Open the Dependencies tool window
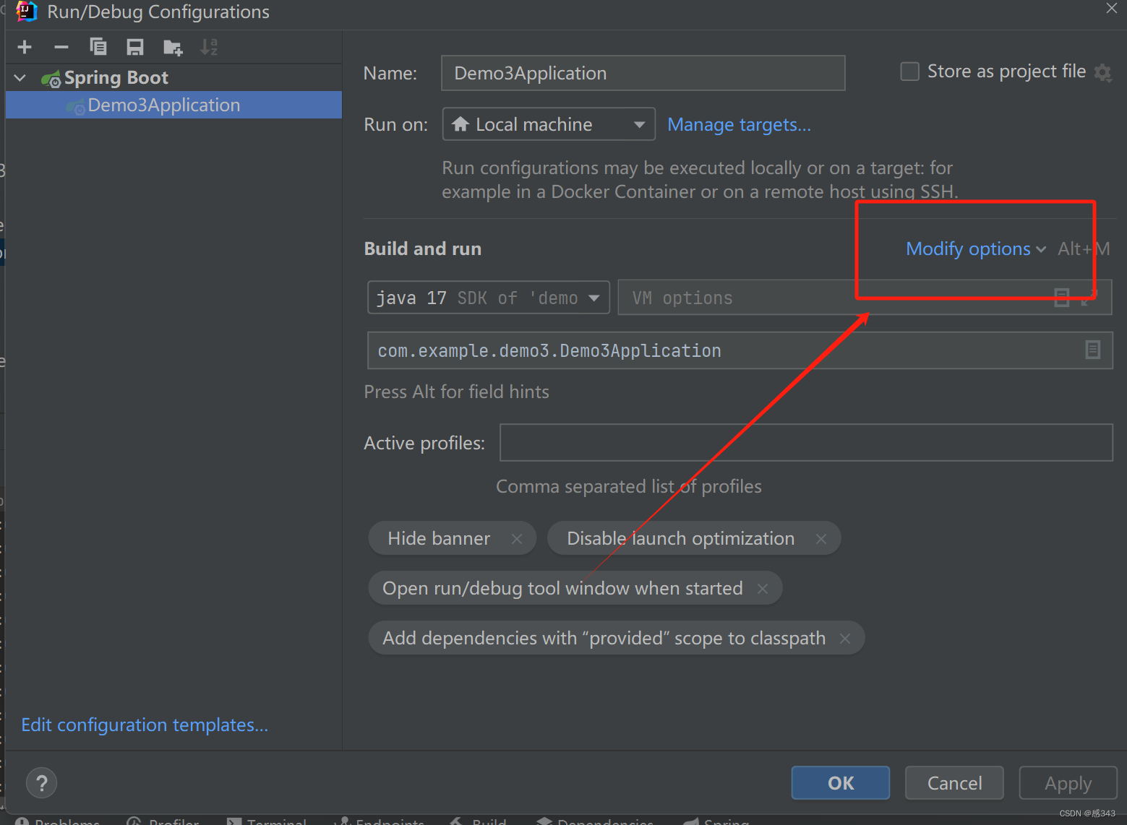The width and height of the screenshot is (1127, 825). click(604, 821)
